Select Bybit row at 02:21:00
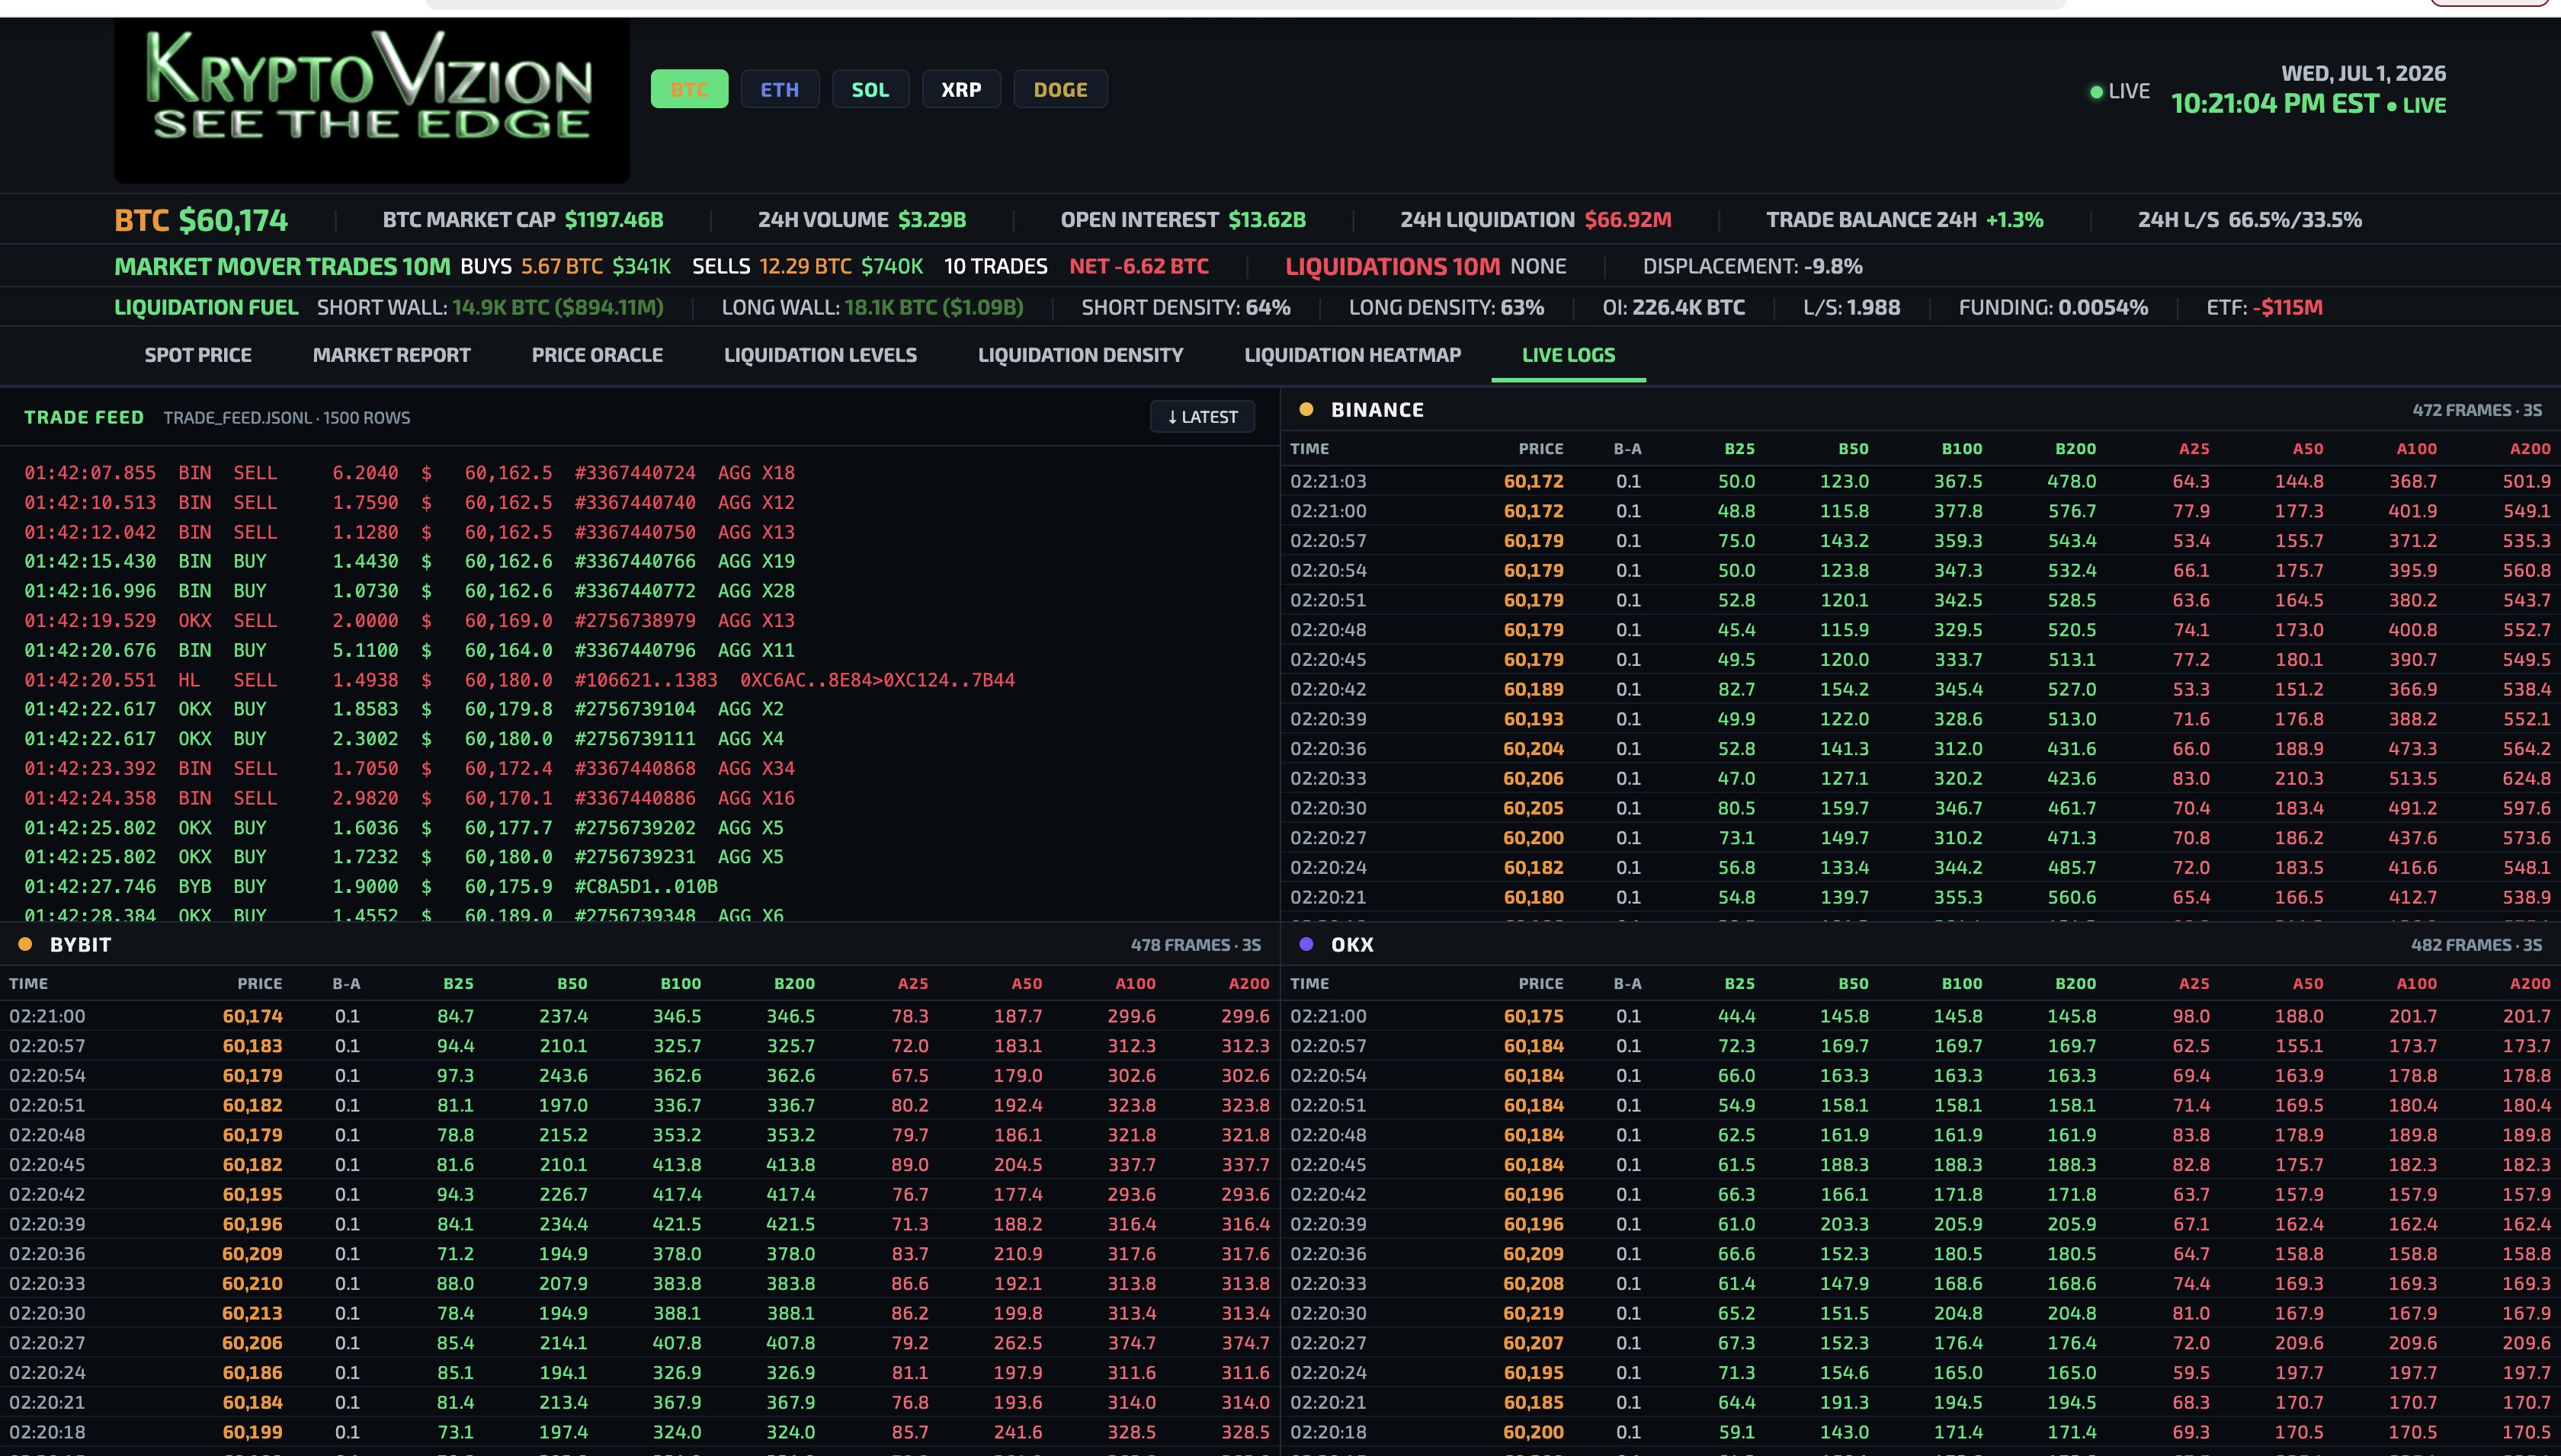The height and width of the screenshot is (1456, 2561). (640, 1016)
